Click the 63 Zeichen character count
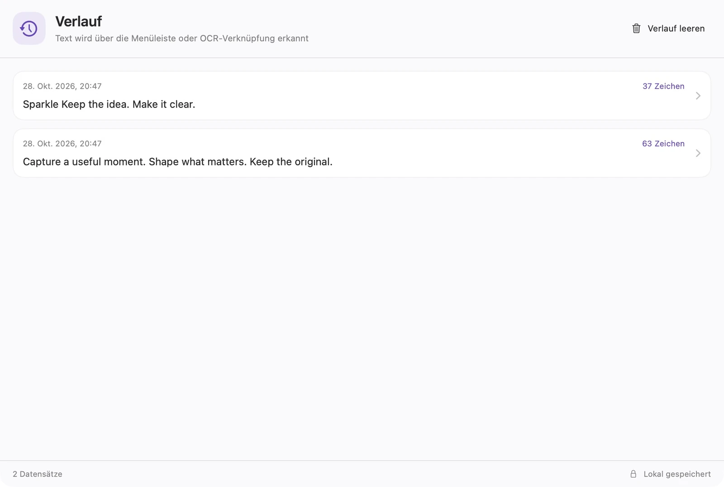This screenshot has height=487, width=724. pyautogui.click(x=663, y=144)
